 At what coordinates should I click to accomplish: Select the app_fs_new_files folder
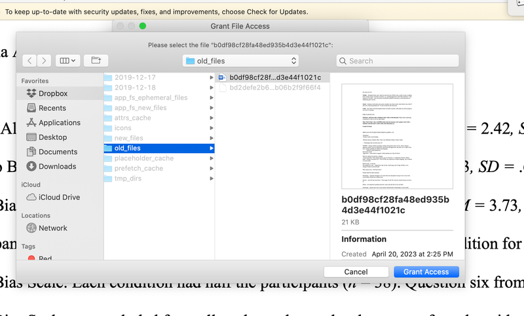click(159, 108)
